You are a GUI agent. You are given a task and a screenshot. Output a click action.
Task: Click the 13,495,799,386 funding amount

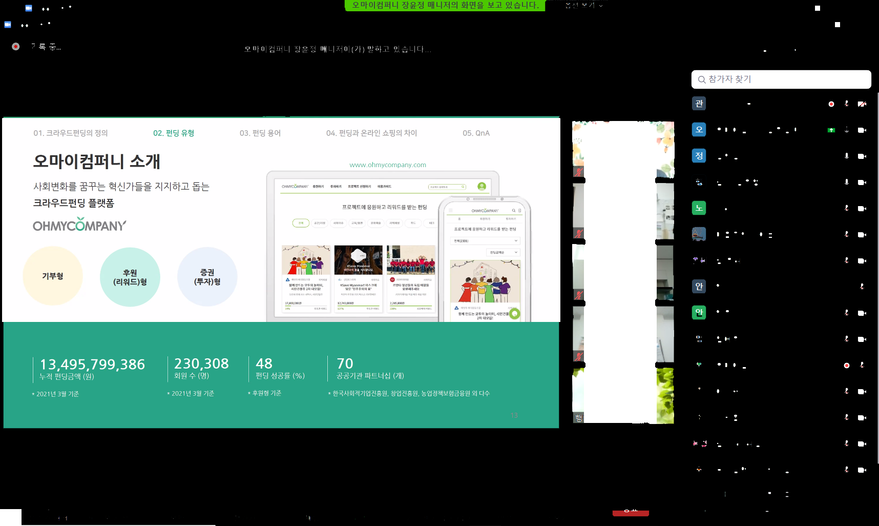[x=93, y=364]
